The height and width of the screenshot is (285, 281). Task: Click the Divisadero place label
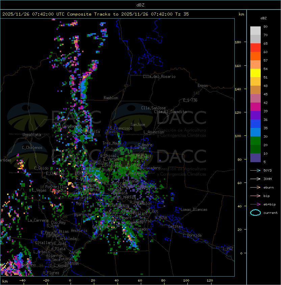click(x=150, y=168)
